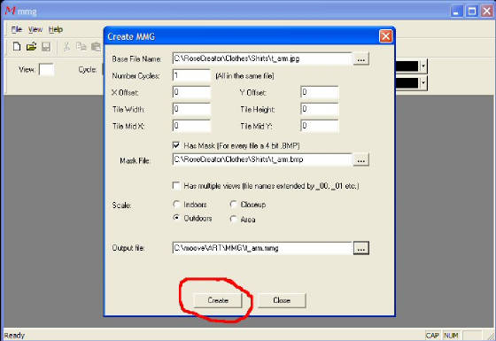This screenshot has width=496, height=341.
Task: Close the Create MMG dialog with X
Action: (x=385, y=36)
